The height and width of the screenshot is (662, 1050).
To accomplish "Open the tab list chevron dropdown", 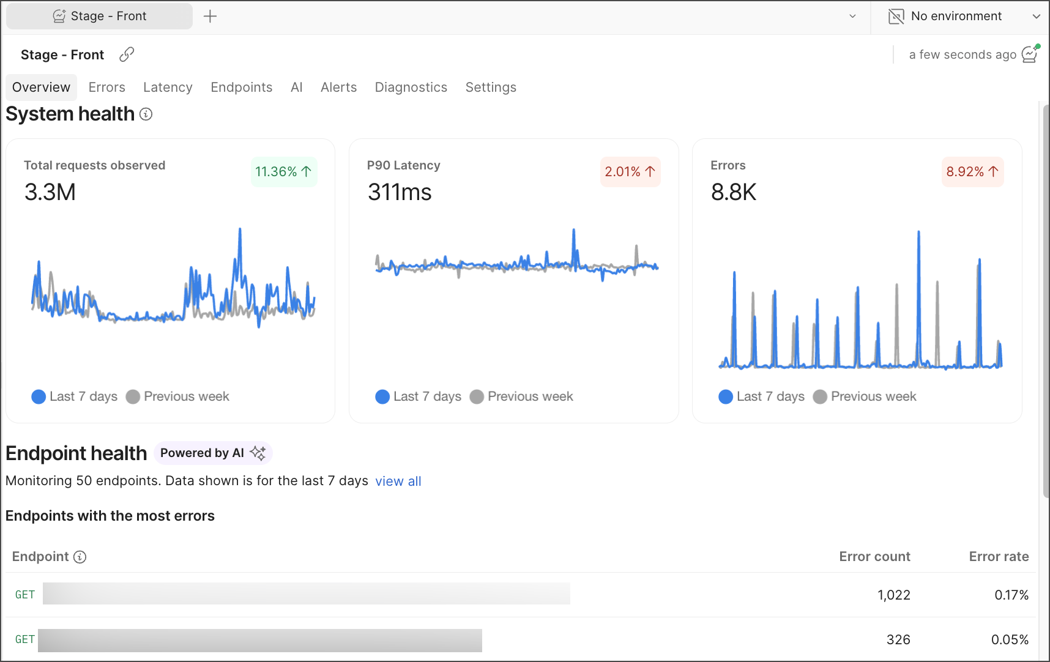I will [852, 17].
